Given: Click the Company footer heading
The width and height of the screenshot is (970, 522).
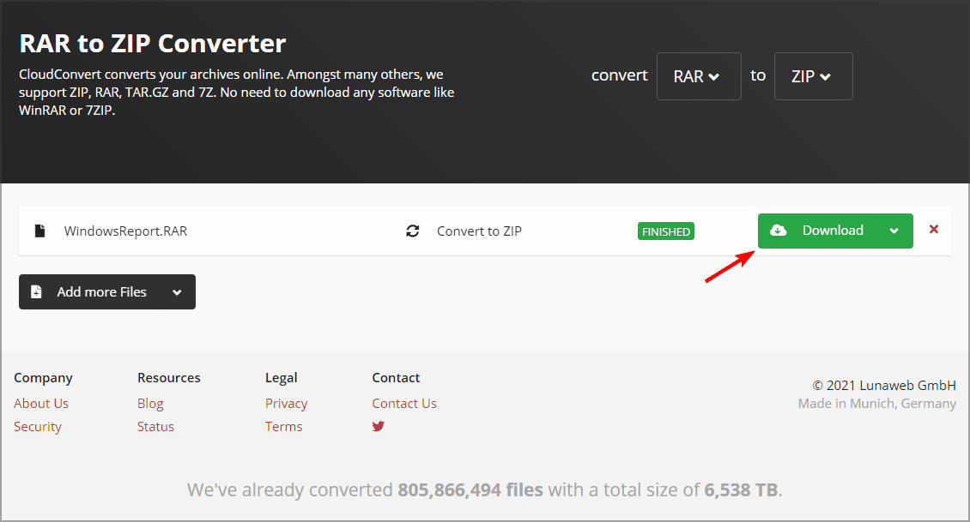Looking at the screenshot, I should 43,378.
